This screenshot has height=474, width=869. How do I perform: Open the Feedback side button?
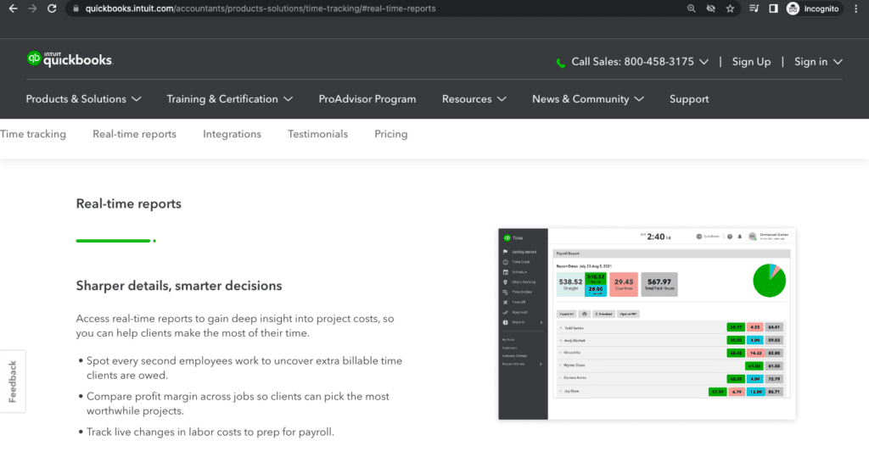point(13,382)
